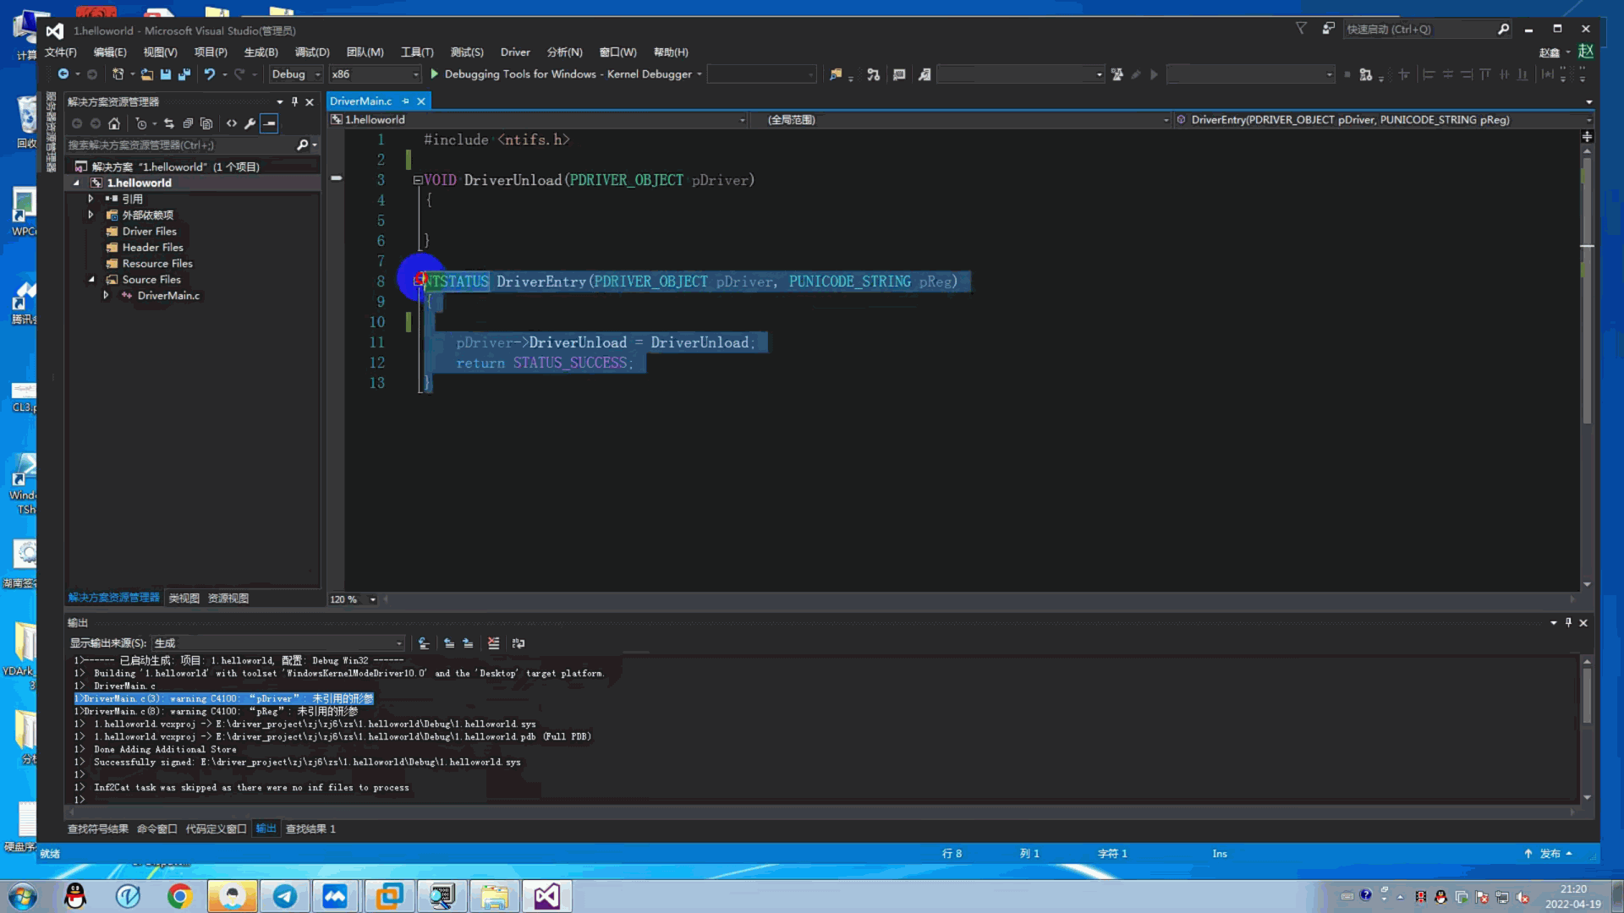Click Show All Files icon in Solution Explorer
Viewport: 1624px width, 913px height.
pyautogui.click(x=206, y=123)
